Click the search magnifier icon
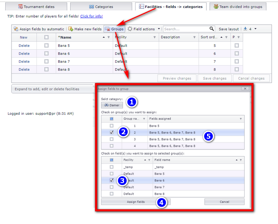Screen dimensions: 278x224 (x=212, y=29)
